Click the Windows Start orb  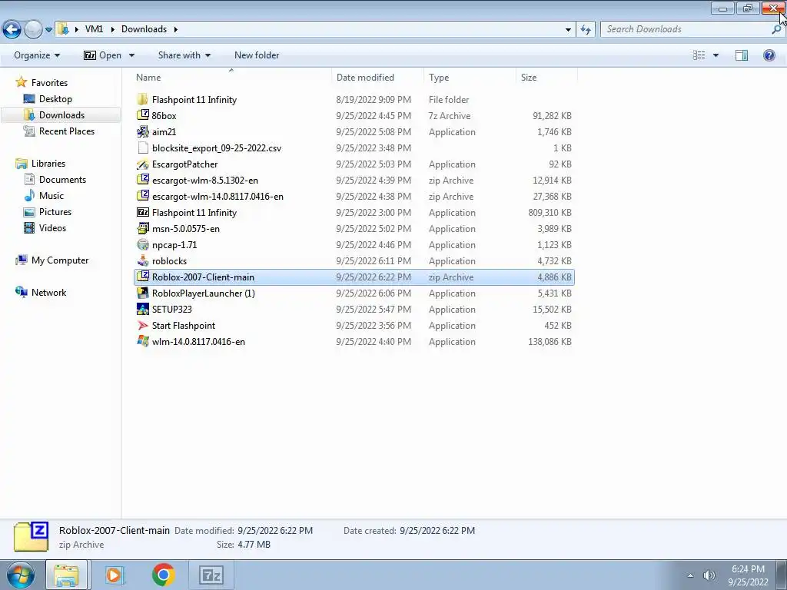21,575
